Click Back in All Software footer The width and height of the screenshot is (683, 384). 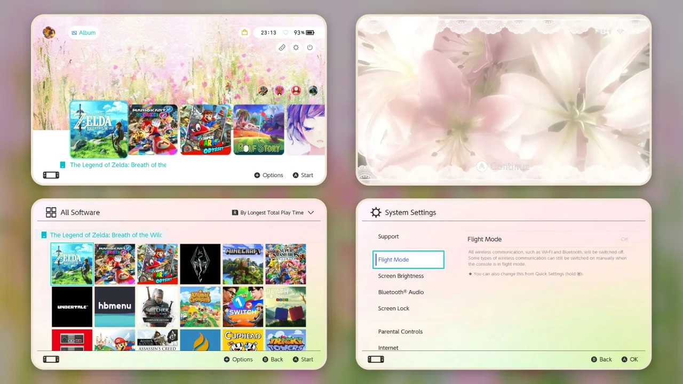pos(273,359)
